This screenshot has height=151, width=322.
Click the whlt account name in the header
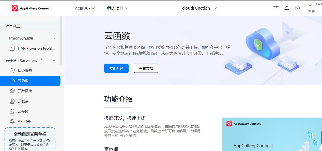tap(315, 5)
